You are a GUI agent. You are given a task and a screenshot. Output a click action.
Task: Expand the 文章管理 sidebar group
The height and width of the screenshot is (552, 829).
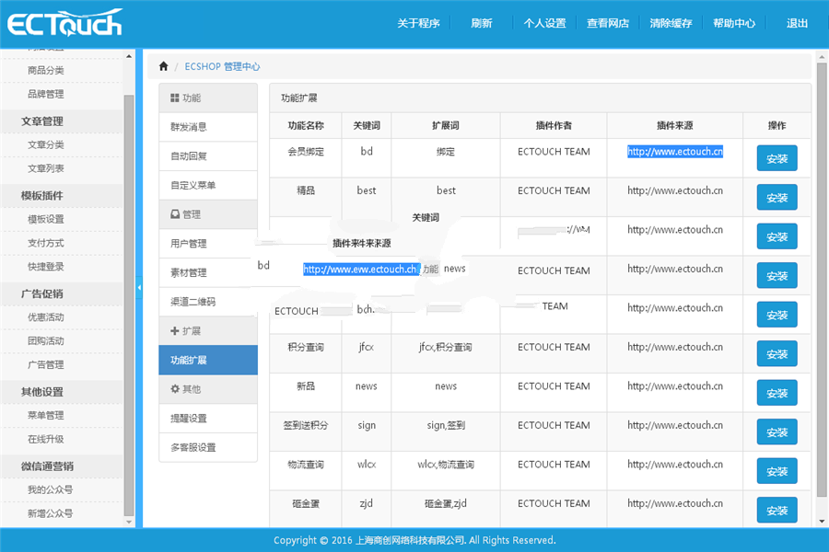(x=42, y=121)
